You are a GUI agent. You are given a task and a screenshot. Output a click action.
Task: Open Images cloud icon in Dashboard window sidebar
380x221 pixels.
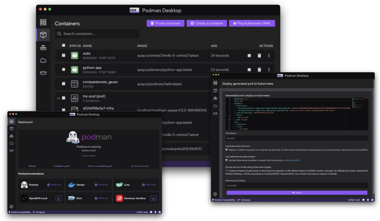coord(11,143)
